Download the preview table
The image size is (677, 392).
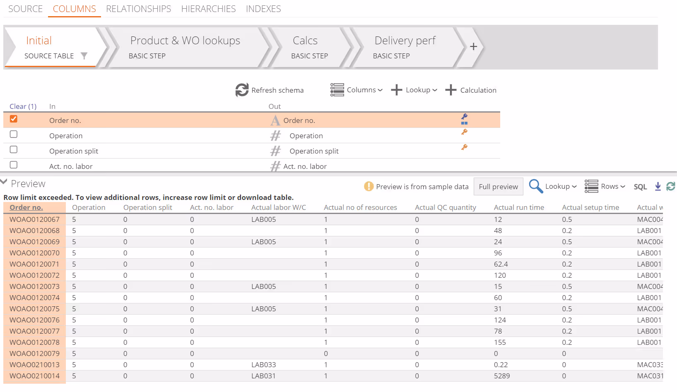click(x=658, y=187)
